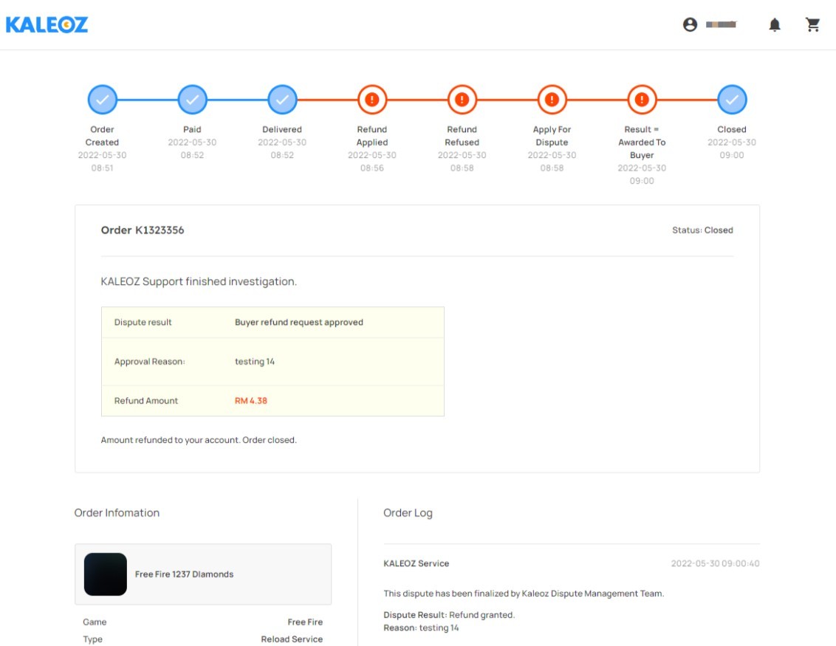Click the Status: Closed label
Screen dimensions: 836x646
tap(702, 230)
